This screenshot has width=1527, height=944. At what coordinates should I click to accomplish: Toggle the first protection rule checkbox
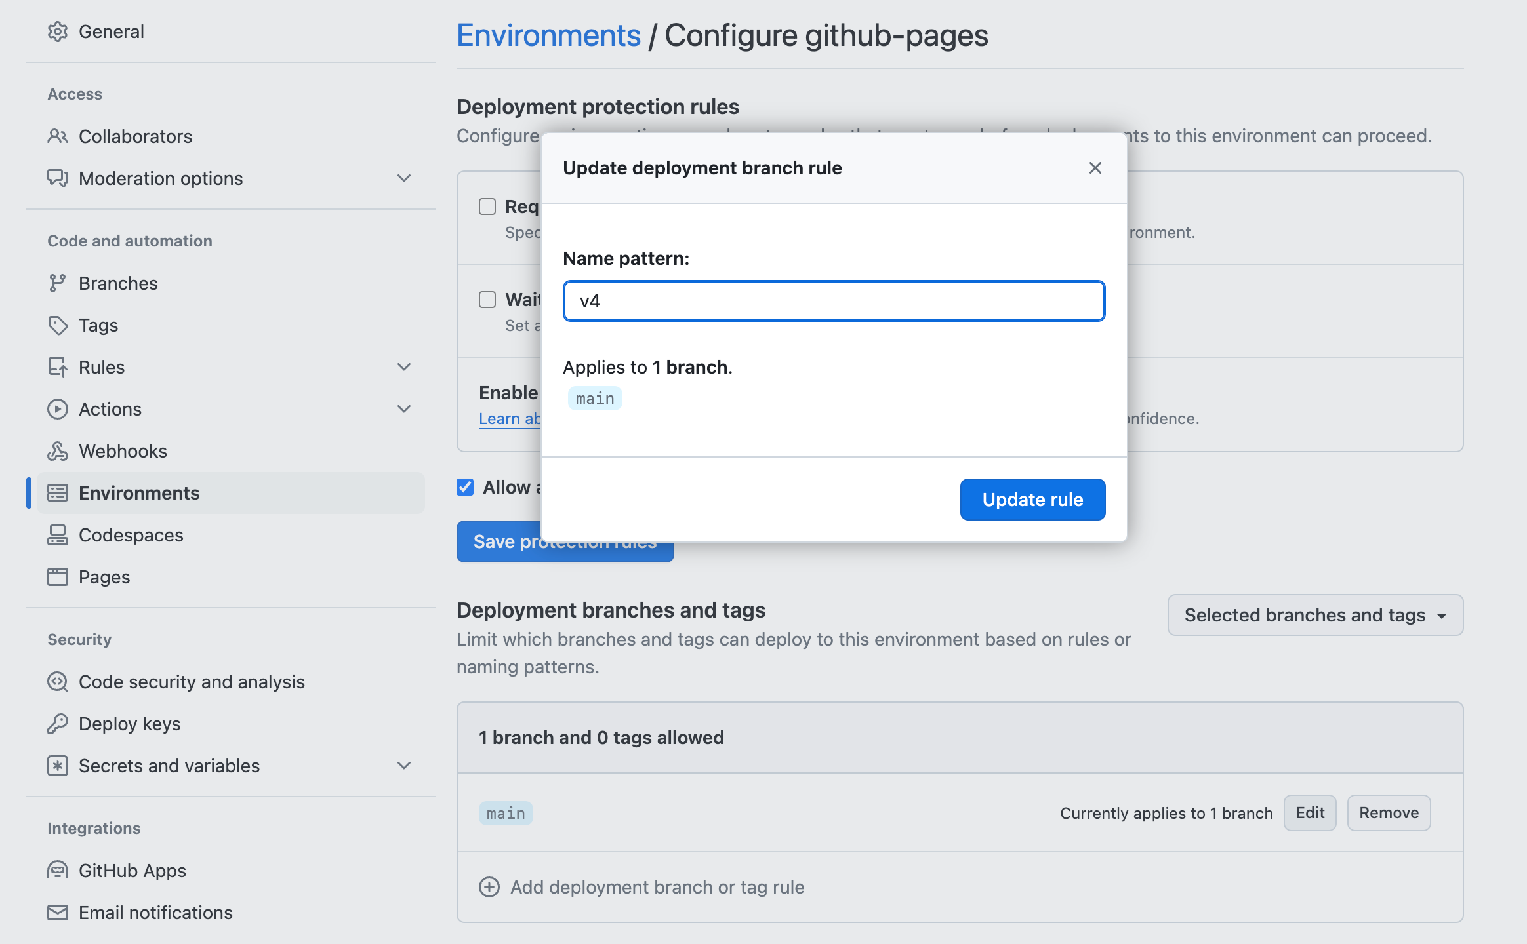487,206
